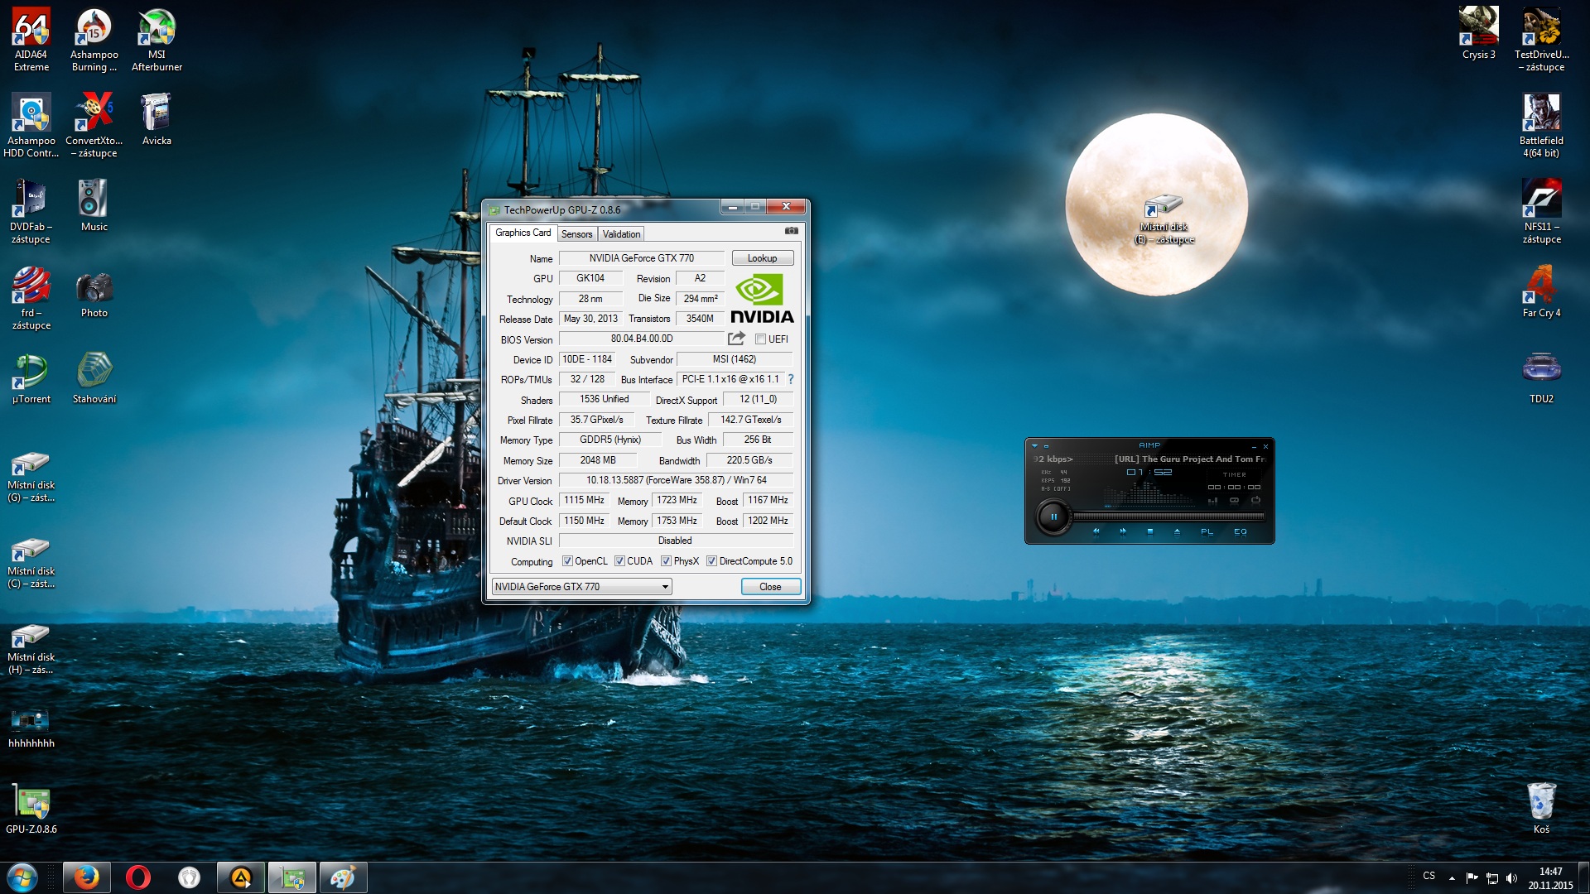Image resolution: width=1590 pixels, height=894 pixels.
Task: Skip to next track in AIMP
Action: [1123, 532]
